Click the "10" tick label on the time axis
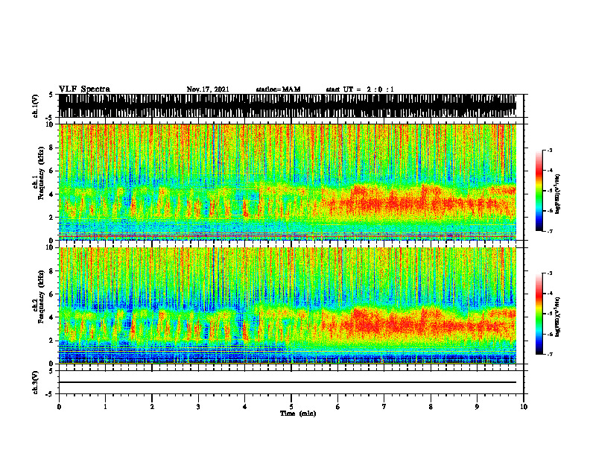The image size is (590, 456). click(x=524, y=406)
